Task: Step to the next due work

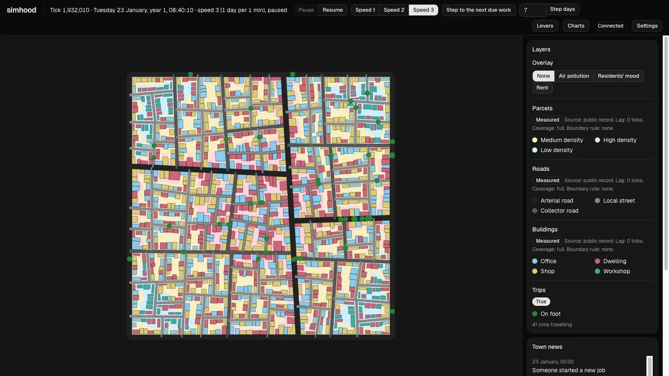Action: 478,10
